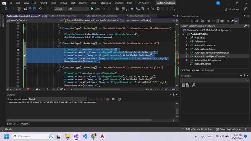Click the Search Solution Explorer input field

point(212,26)
